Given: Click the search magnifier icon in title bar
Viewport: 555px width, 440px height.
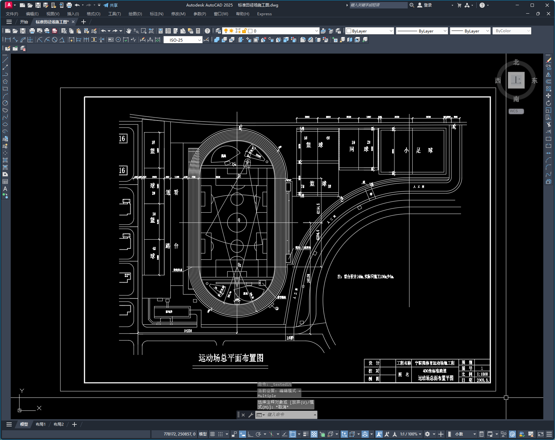Looking at the screenshot, I should (412, 5).
